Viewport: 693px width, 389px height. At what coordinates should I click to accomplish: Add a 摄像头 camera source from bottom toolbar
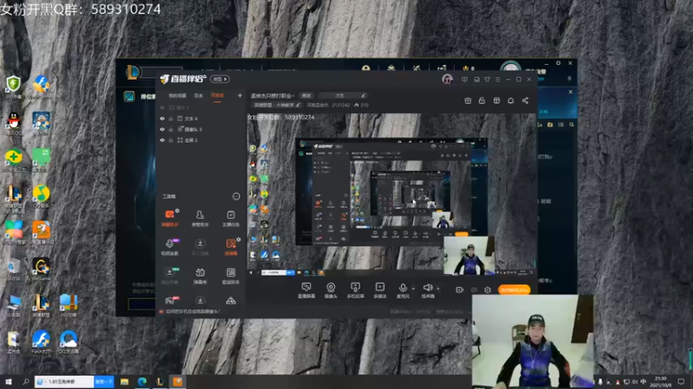[331, 290]
